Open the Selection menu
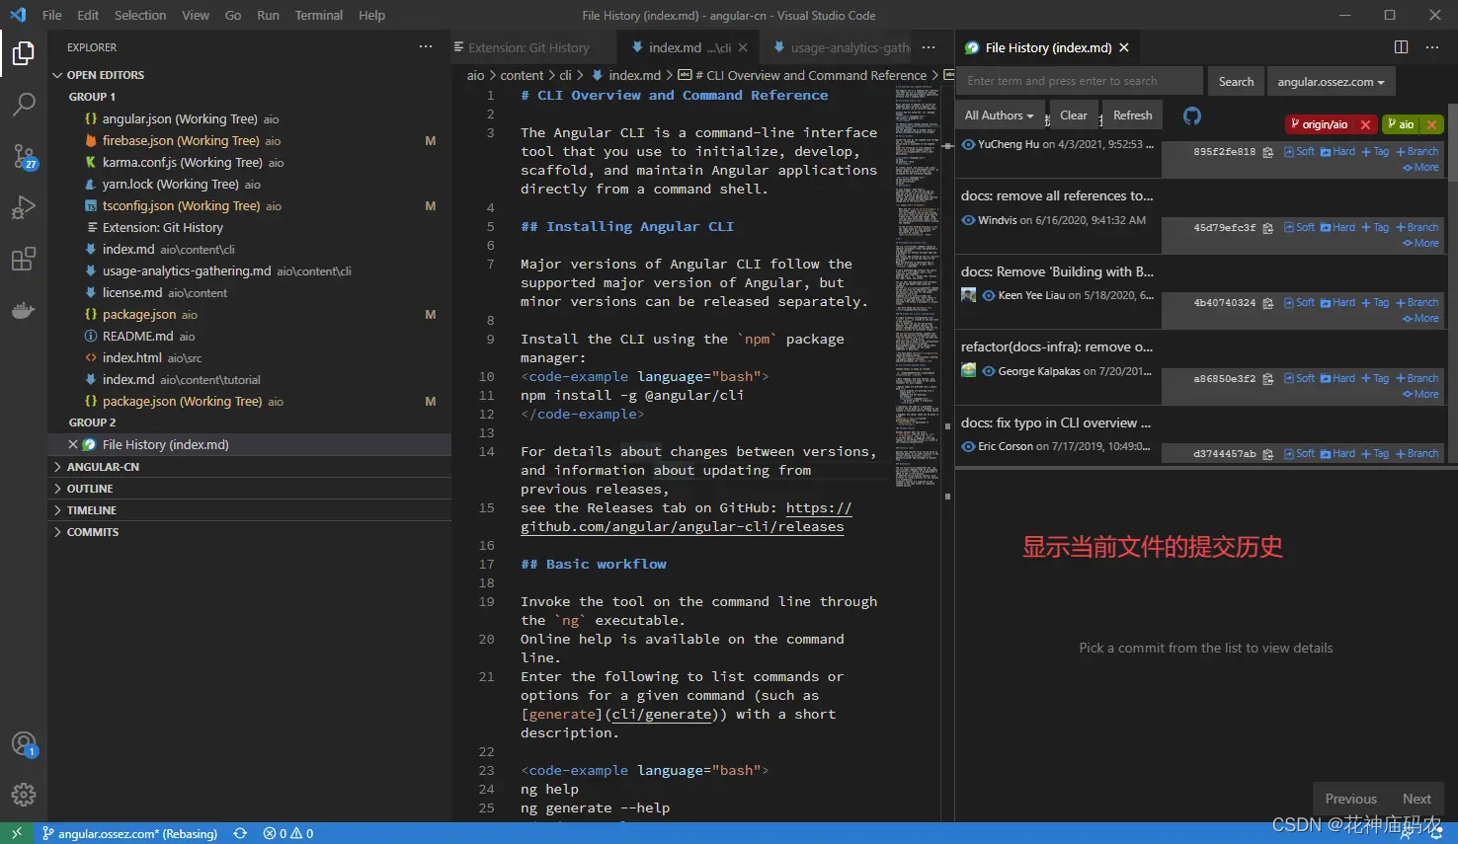1458x844 pixels. pos(140,15)
